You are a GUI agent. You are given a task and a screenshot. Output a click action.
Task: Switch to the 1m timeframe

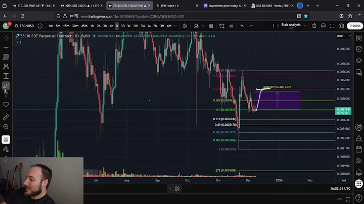pyautogui.click(x=51, y=26)
